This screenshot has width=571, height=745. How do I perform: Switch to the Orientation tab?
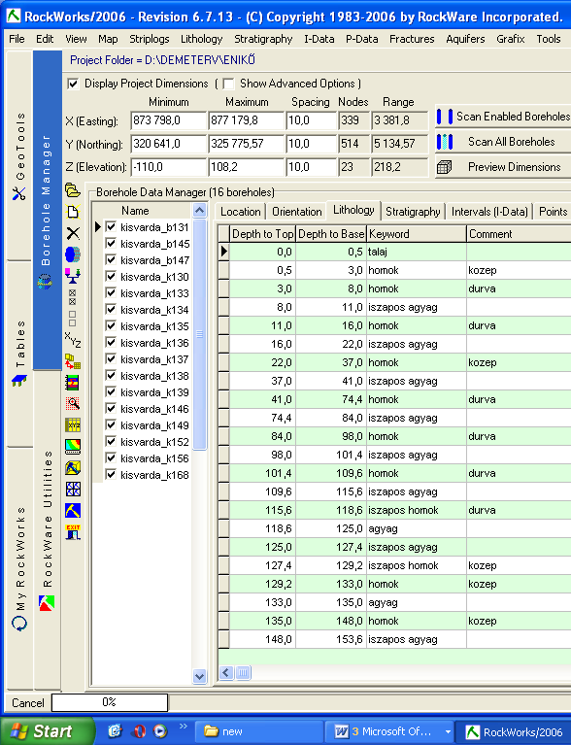tap(297, 212)
